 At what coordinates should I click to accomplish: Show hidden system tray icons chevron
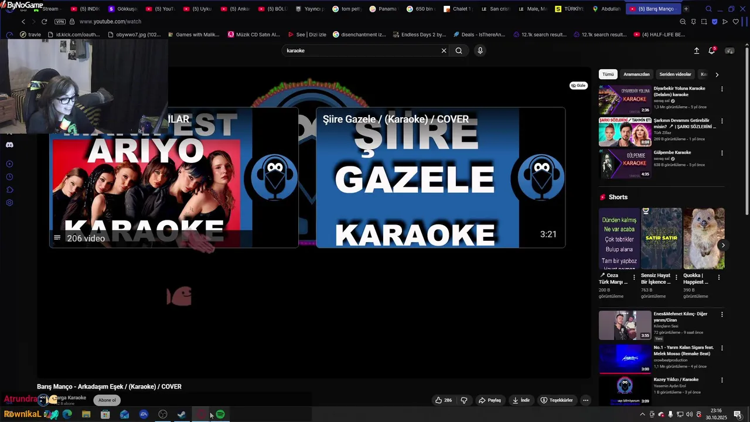pos(643,414)
